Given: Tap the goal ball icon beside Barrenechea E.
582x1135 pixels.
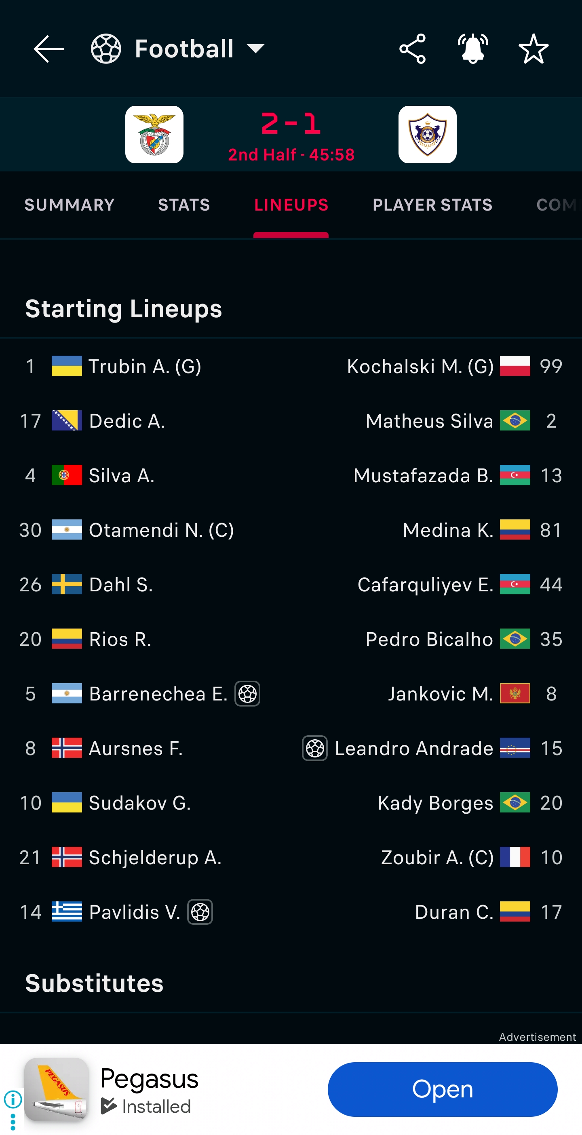Looking at the screenshot, I should tap(247, 694).
